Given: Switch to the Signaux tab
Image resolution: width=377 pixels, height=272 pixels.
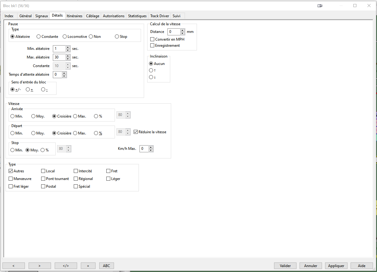Looking at the screenshot, I should point(41,16).
